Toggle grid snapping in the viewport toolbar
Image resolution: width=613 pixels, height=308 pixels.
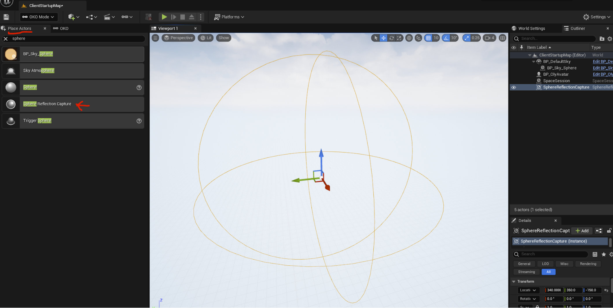[428, 38]
